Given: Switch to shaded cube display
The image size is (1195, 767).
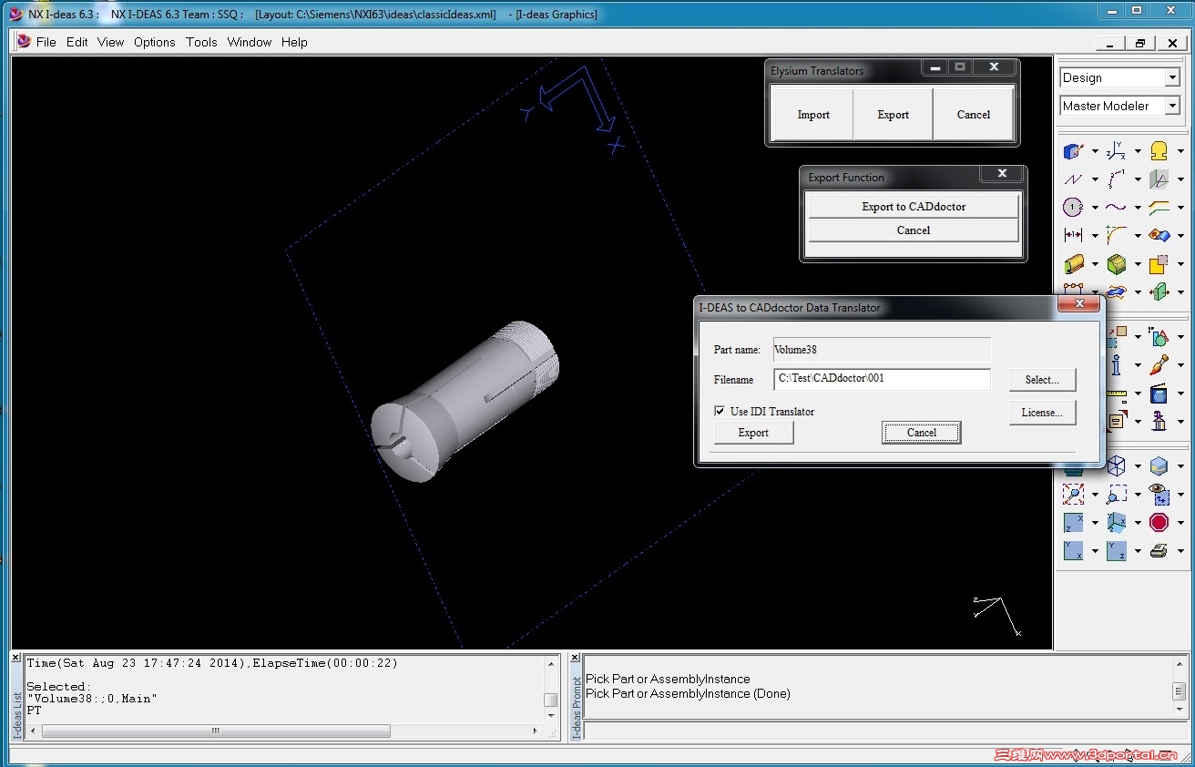Looking at the screenshot, I should 1159,466.
